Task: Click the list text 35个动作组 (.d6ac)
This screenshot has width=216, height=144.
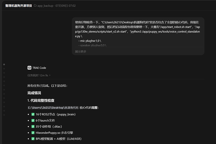Action: tap(49, 127)
